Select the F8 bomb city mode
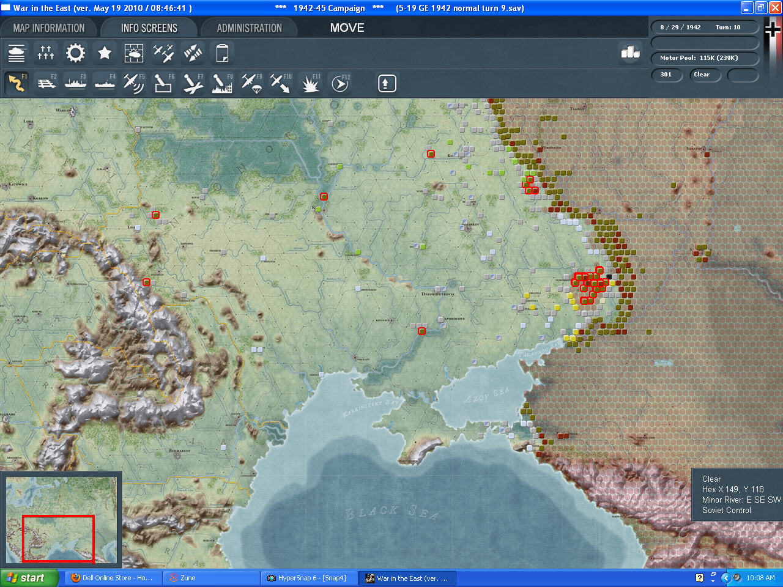The width and height of the screenshot is (783, 587). coord(222,83)
